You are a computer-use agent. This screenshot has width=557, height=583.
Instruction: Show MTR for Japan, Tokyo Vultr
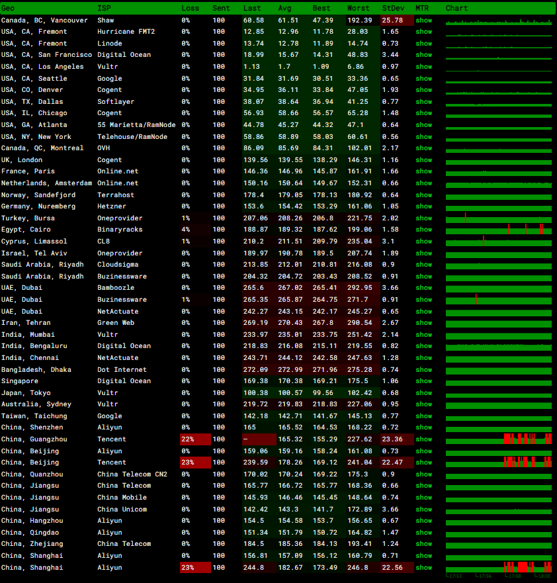point(423,393)
